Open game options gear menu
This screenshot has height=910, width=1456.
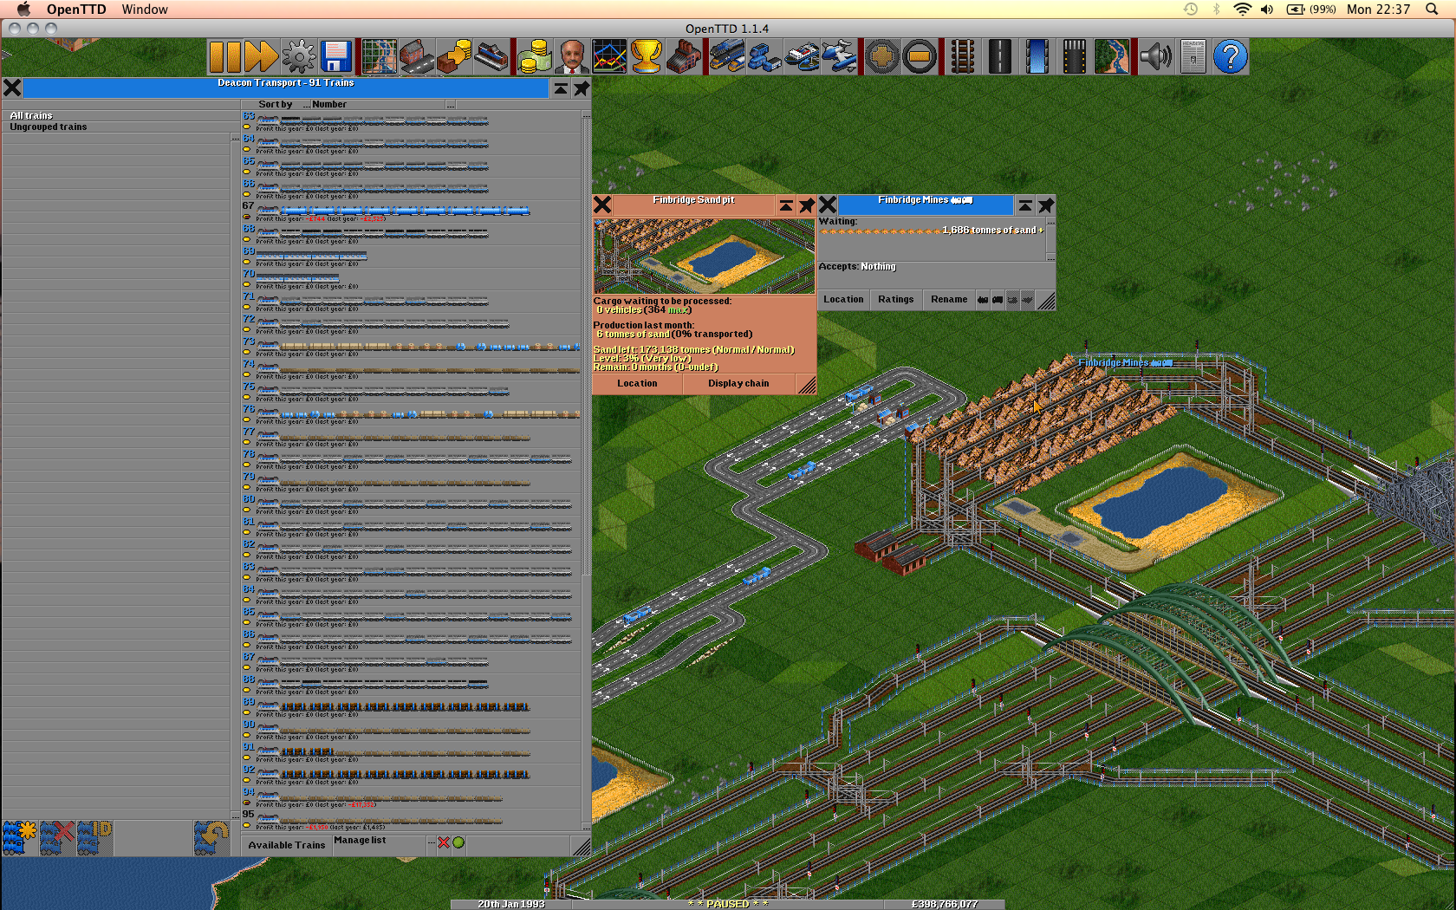click(299, 57)
